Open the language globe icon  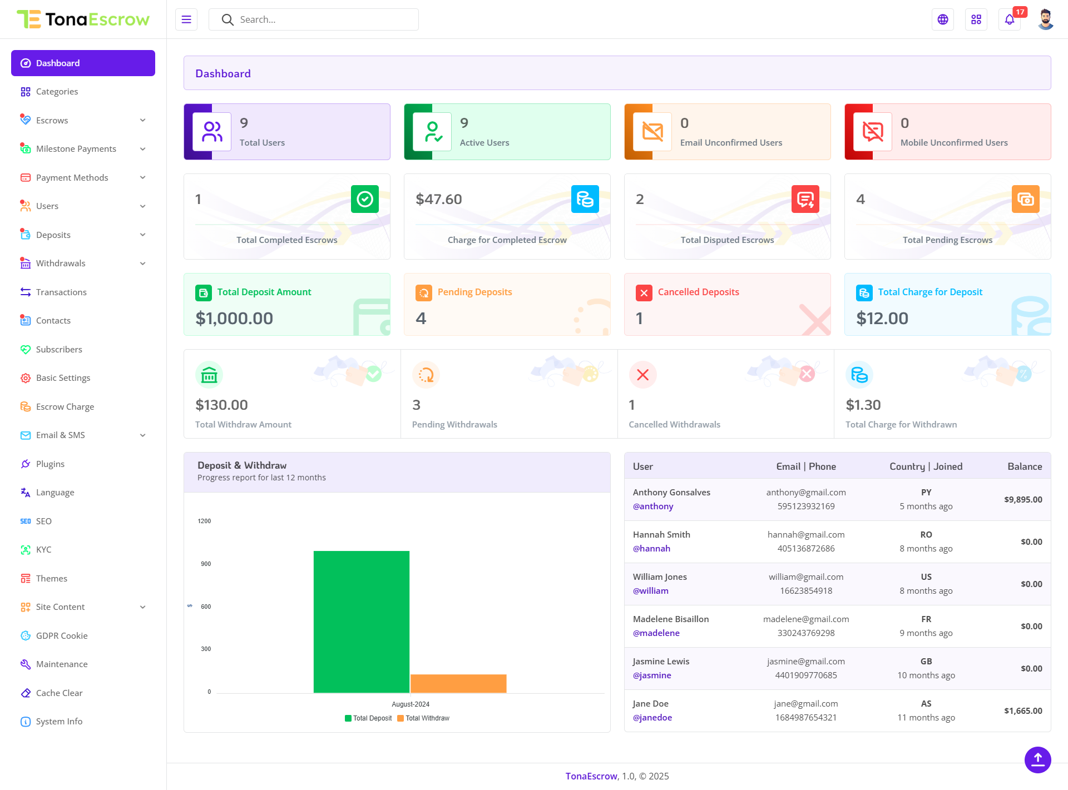943,19
